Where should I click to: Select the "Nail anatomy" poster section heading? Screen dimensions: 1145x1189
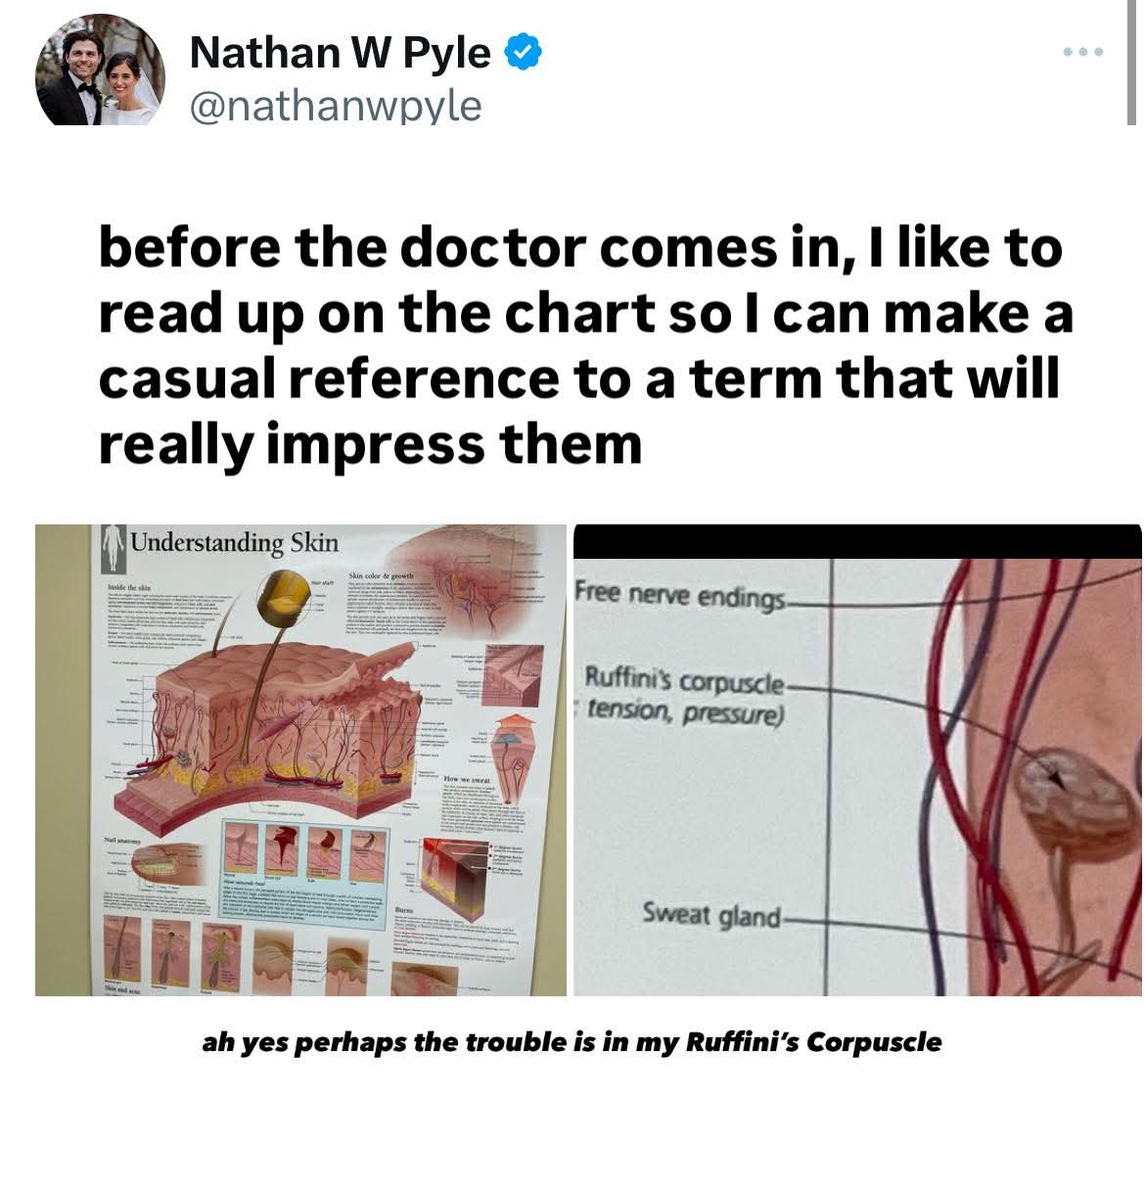(123, 841)
